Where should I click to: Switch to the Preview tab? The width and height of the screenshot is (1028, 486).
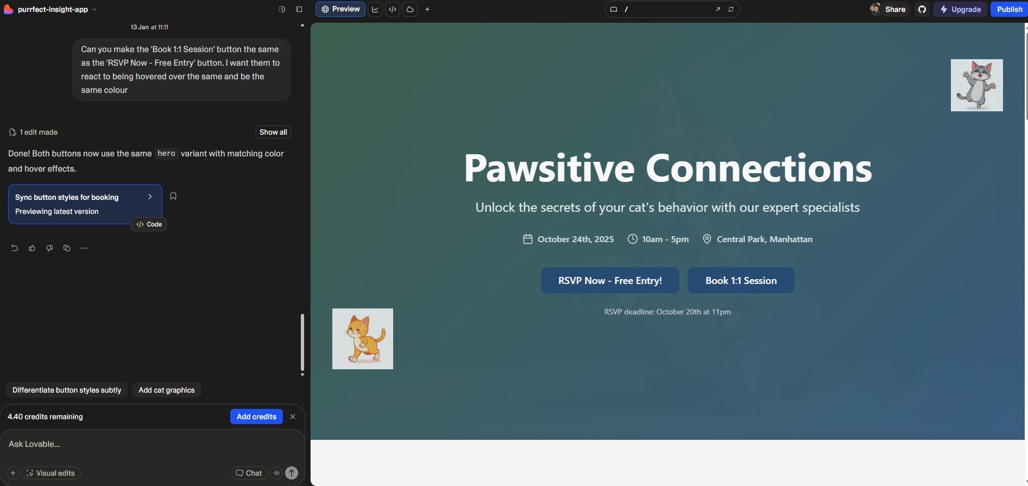click(x=340, y=9)
